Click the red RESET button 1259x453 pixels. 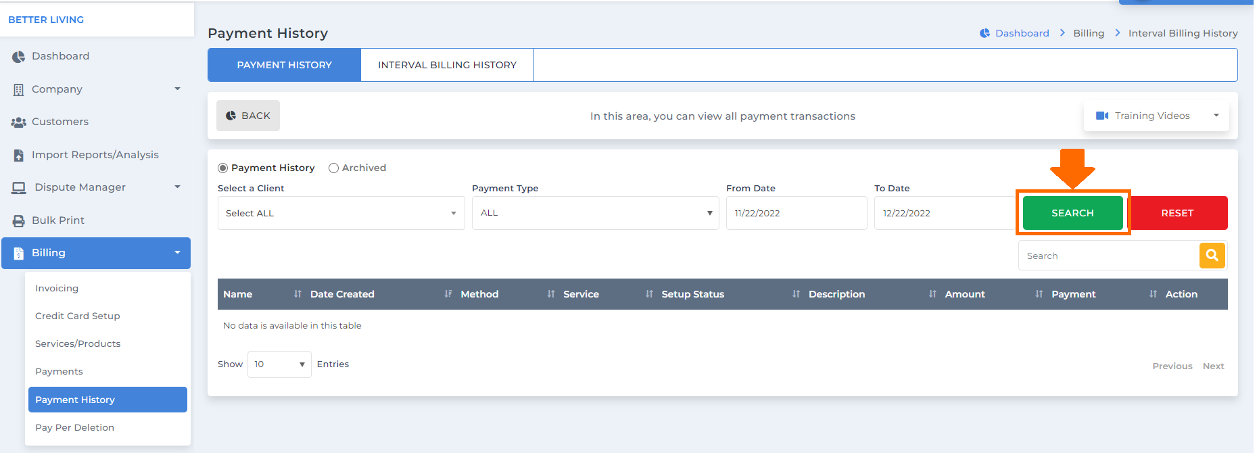click(x=1178, y=213)
